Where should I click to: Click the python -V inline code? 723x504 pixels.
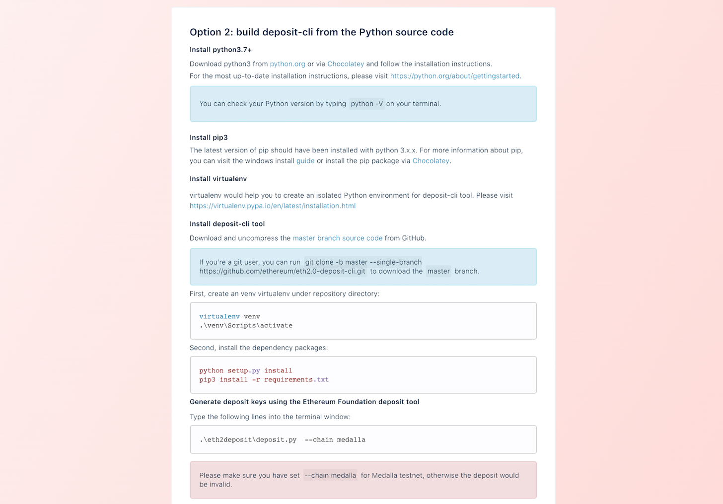click(x=367, y=104)
